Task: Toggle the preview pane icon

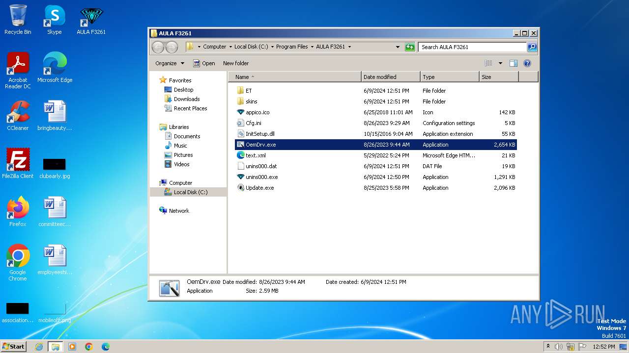Action: [x=514, y=63]
